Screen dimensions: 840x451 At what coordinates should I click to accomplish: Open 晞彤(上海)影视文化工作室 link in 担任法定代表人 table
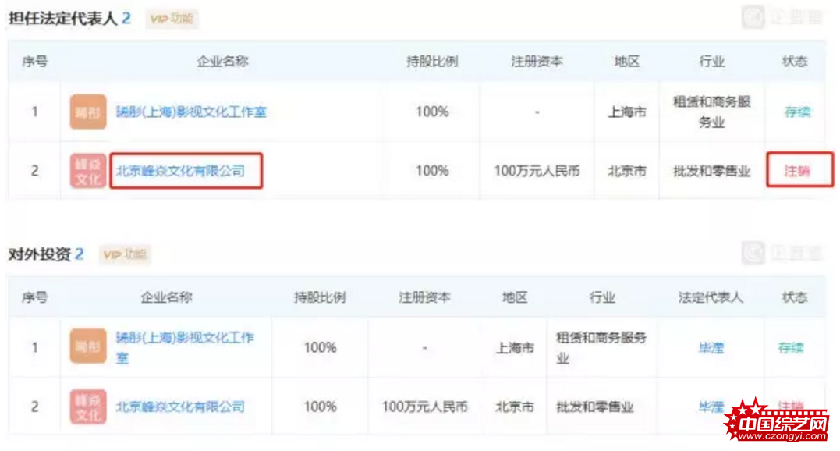point(191,112)
